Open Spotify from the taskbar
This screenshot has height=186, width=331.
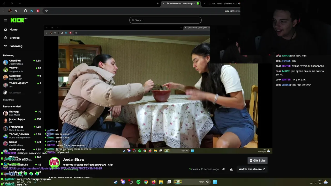[138, 182]
